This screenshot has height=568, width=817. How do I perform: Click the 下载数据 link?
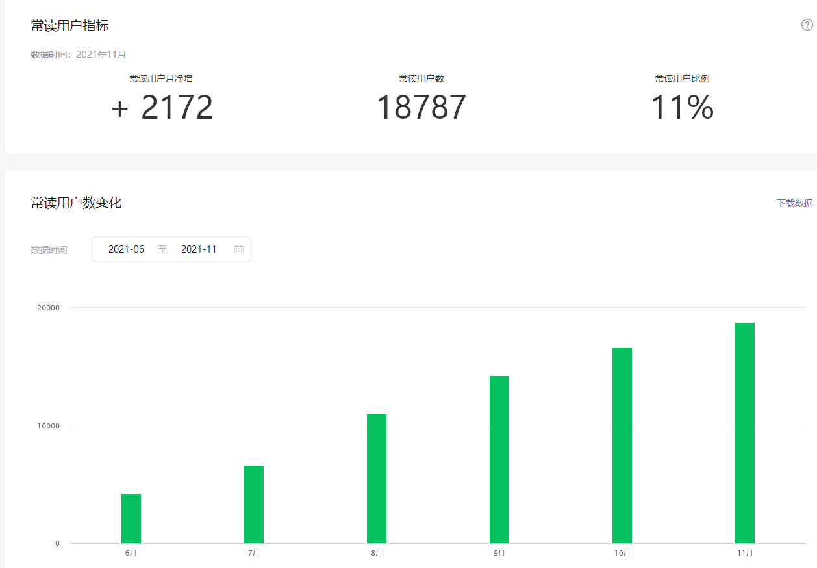795,203
